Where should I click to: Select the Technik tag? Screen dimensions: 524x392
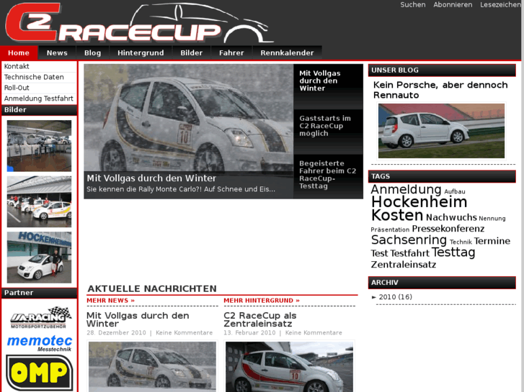click(x=461, y=242)
